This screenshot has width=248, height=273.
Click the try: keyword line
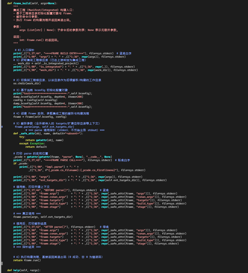22,137
